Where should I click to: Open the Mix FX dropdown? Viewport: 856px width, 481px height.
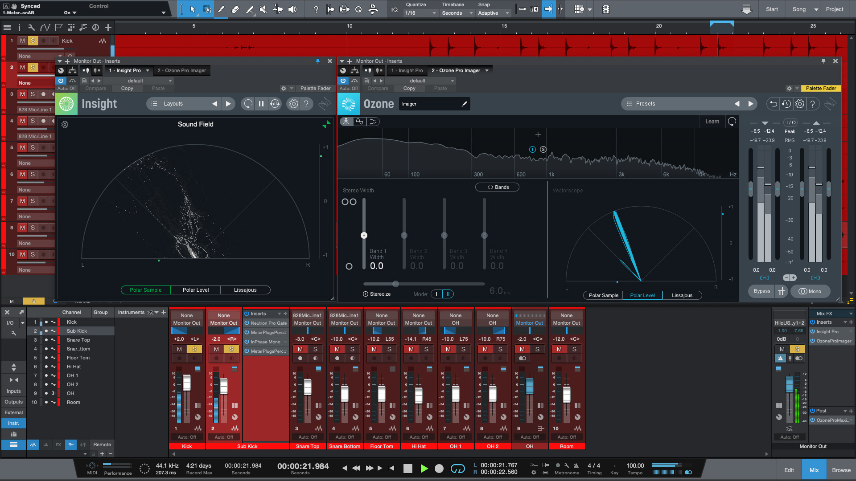point(831,314)
